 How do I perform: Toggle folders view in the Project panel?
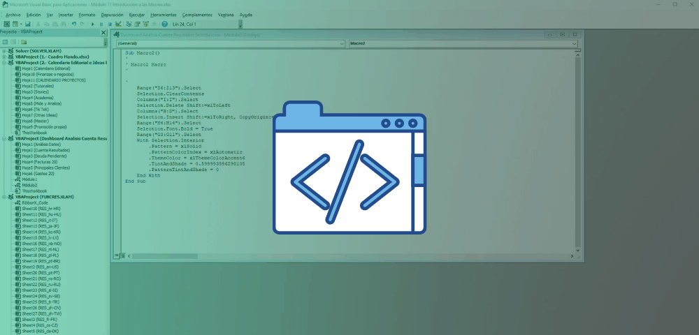point(24,42)
